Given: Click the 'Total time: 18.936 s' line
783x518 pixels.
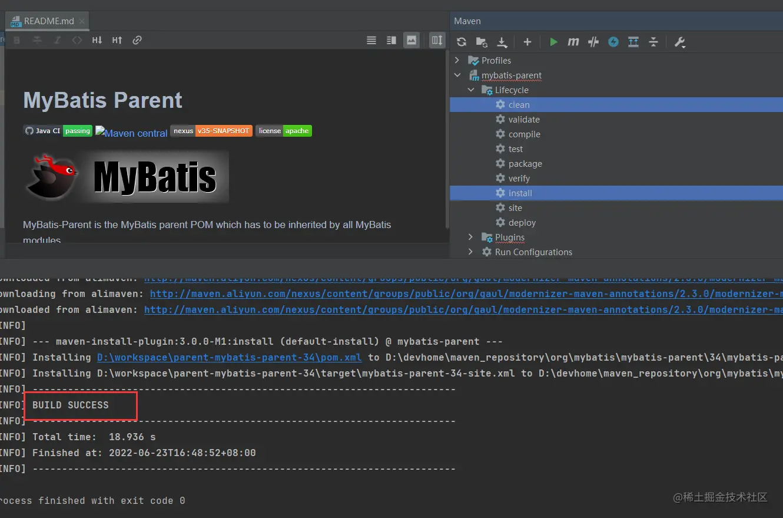Looking at the screenshot, I should [94, 437].
